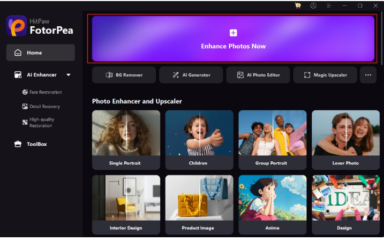Show more tools via three-dots button
The height and width of the screenshot is (241, 384).
click(368, 75)
